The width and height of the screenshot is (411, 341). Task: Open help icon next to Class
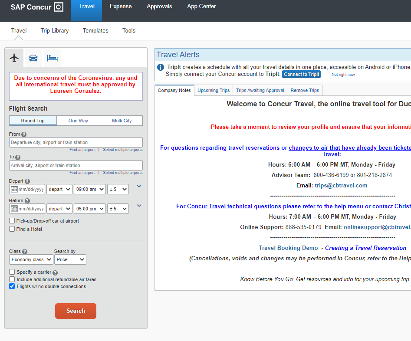pyautogui.click(x=25, y=252)
